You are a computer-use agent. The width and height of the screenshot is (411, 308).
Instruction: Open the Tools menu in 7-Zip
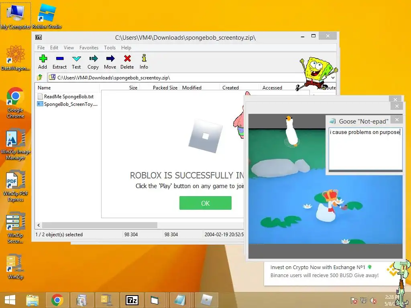click(110, 48)
